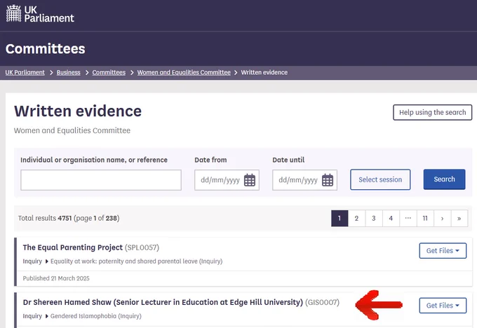The width and height of the screenshot is (477, 328).
Task: Click the Date from input field
Action: (x=227, y=180)
